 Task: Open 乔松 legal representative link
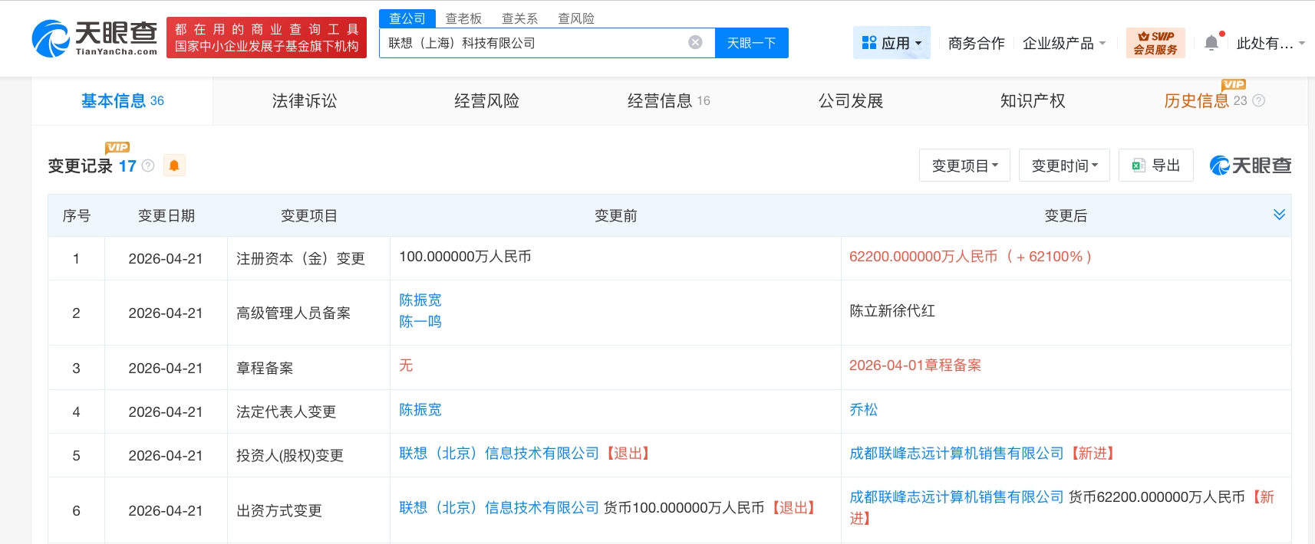(863, 410)
